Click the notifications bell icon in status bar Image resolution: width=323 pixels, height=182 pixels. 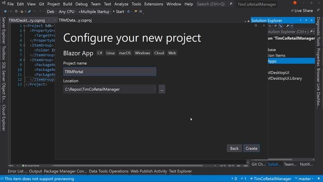pos(318,178)
